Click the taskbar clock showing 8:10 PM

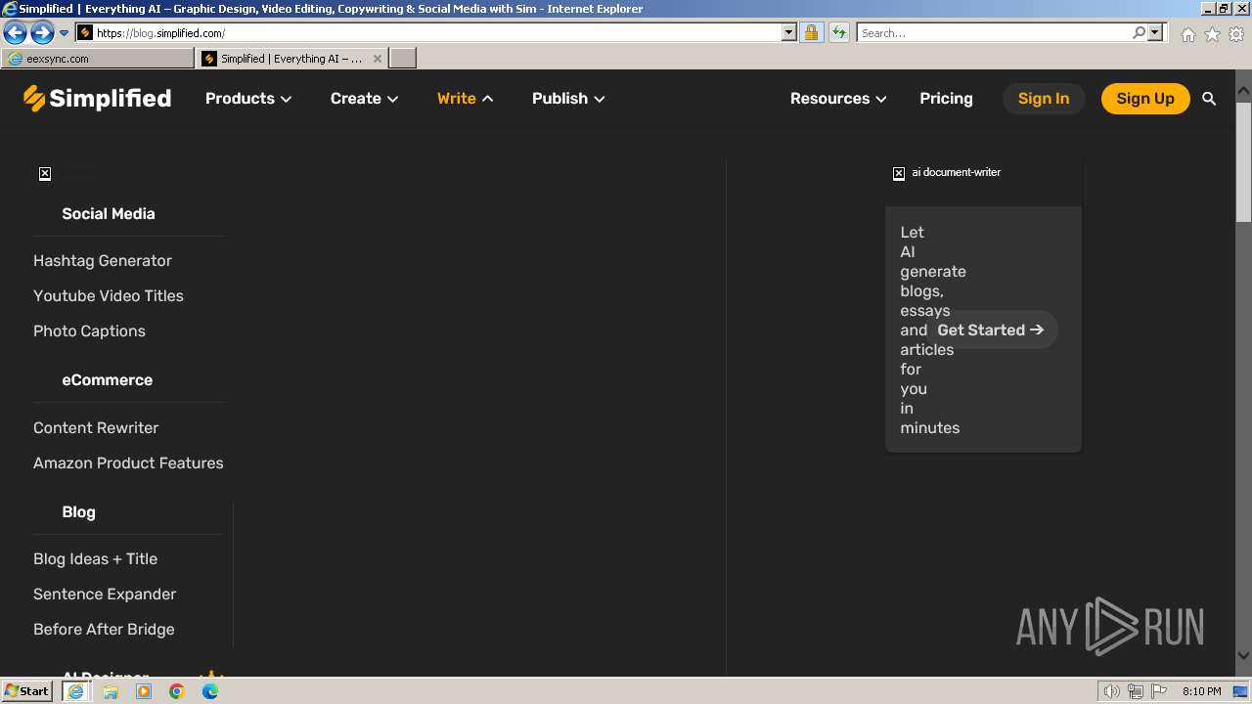[1201, 691]
